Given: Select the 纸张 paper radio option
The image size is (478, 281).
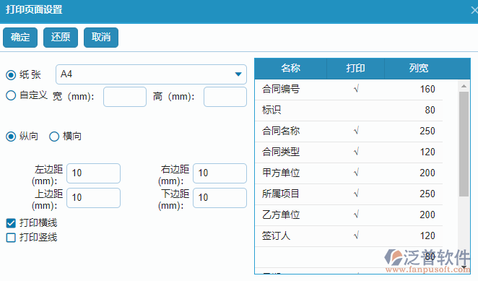Looking at the screenshot, I should click(11, 74).
